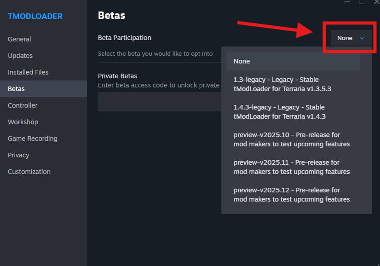Maximize the properties window
The height and width of the screenshot is (266, 380).
click(x=362, y=2)
